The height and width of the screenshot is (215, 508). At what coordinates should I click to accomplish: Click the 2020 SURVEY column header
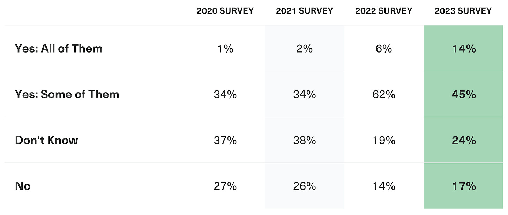pos(225,11)
